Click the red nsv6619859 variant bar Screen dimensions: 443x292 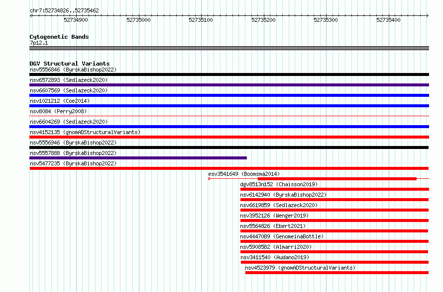334,210
